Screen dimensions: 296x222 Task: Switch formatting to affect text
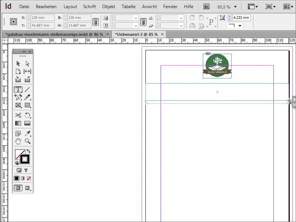(x=27, y=170)
